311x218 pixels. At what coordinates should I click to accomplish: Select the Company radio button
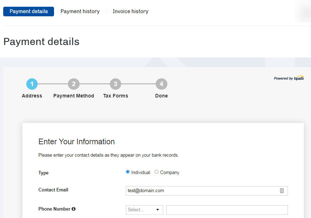[x=157, y=172]
